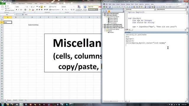This screenshot has height=106, width=189.
Task: Open the General number format dropdown
Action: (x=74, y=7)
